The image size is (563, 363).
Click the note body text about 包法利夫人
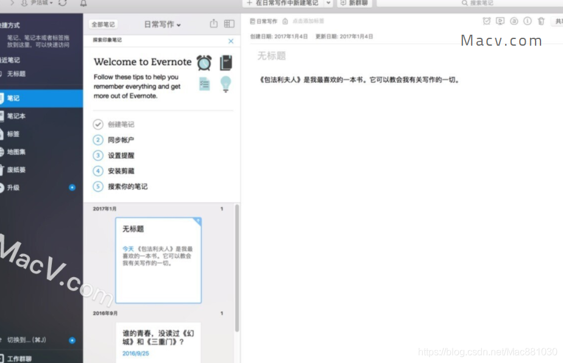[x=359, y=80]
